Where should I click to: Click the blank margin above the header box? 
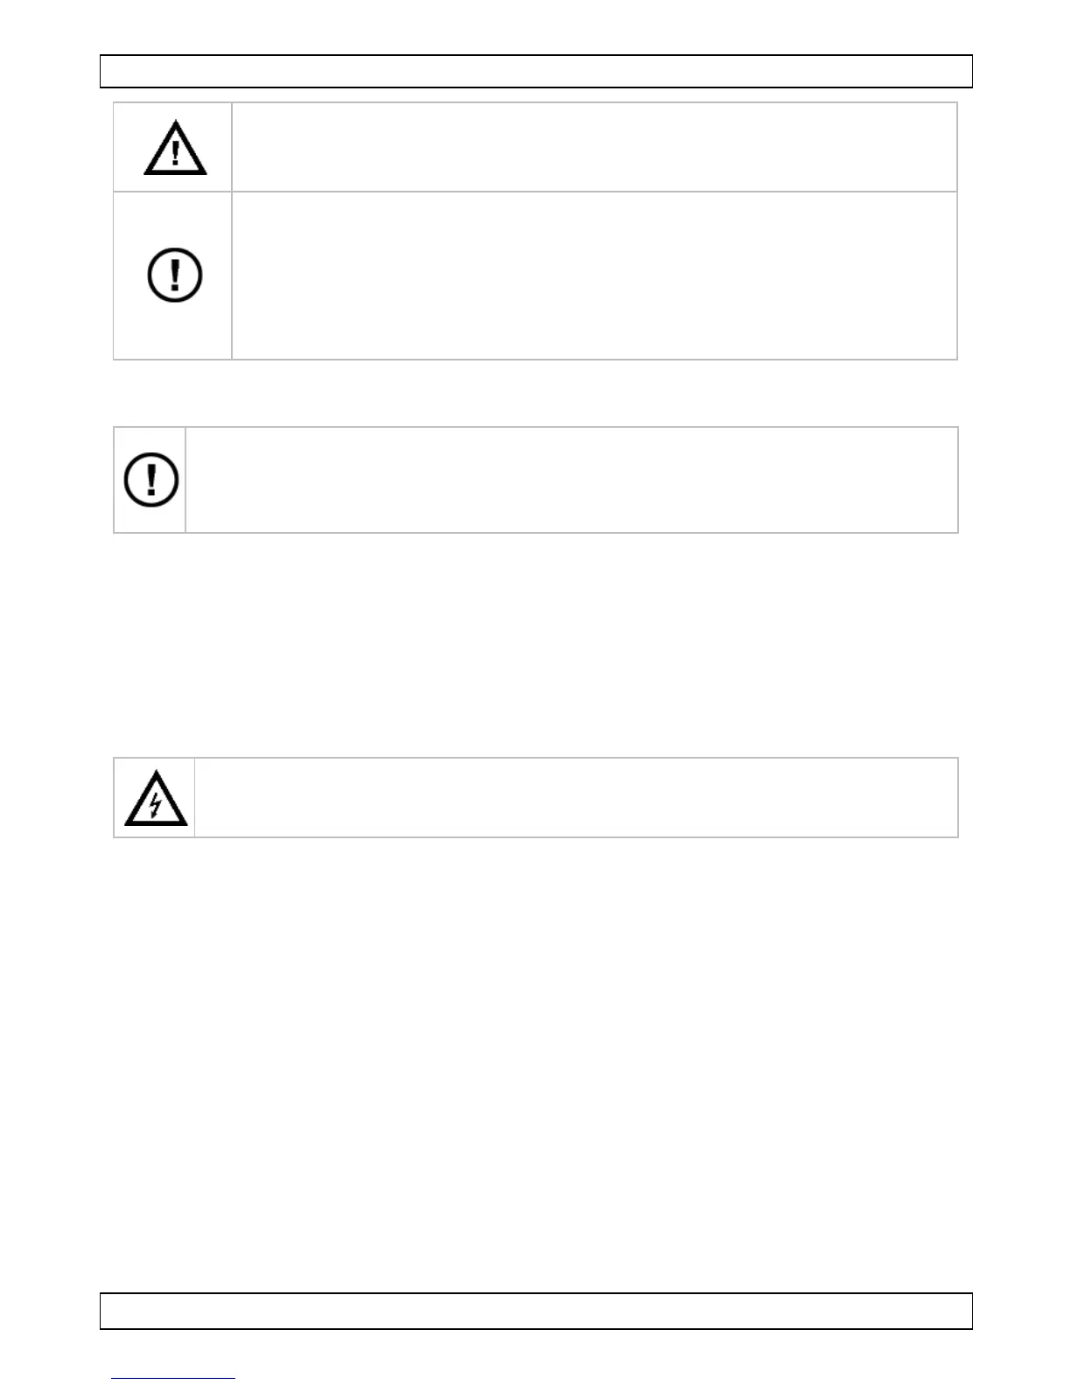point(535,26)
